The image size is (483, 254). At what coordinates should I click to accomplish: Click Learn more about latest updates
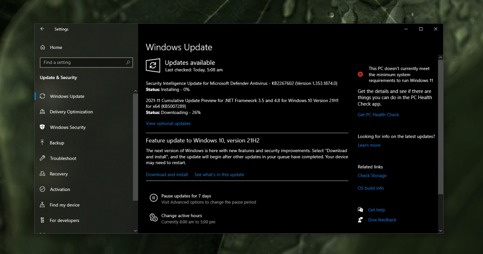369,145
